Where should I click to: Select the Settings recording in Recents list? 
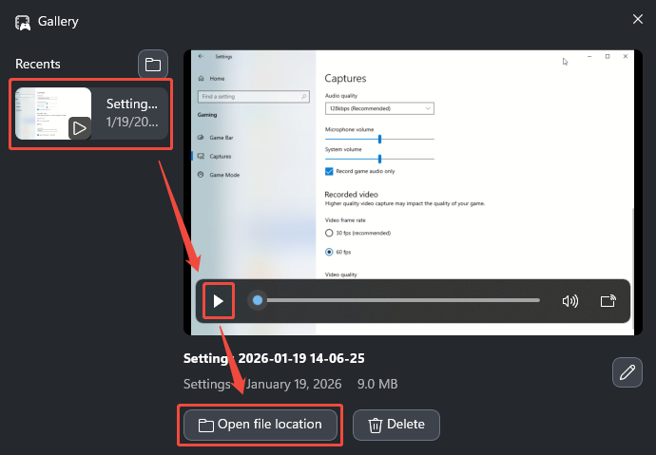pos(91,113)
